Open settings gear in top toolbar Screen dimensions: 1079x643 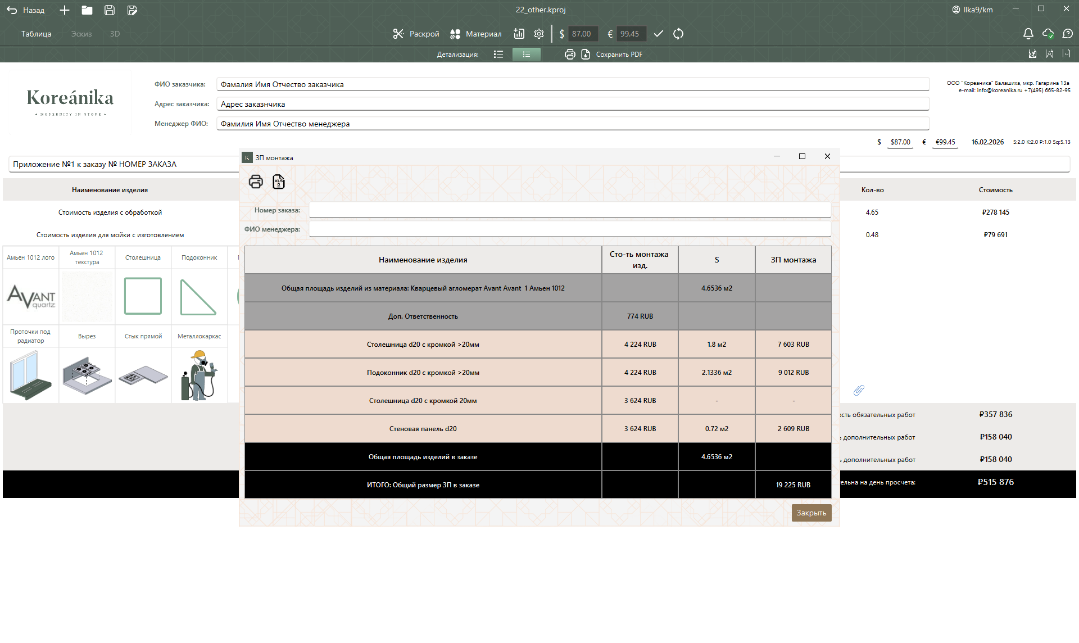tap(539, 34)
